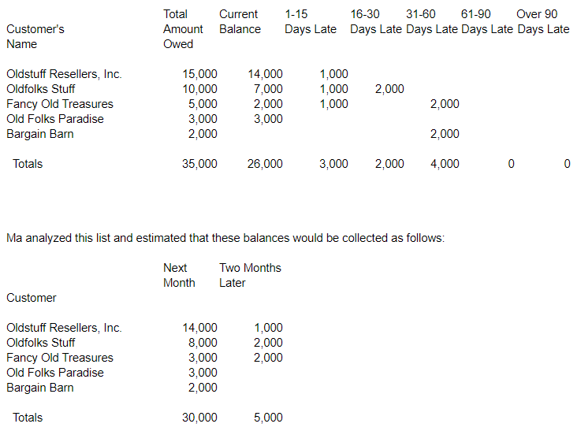This screenshot has height=431, width=581.
Task: Select the 1-15 Days Late header
Action: pyautogui.click(x=311, y=21)
